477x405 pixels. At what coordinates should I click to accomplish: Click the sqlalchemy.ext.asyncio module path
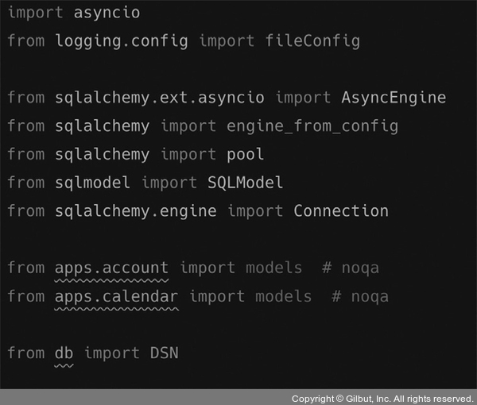pyautogui.click(x=160, y=98)
